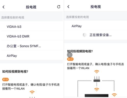The image size is (127, 98).
Task: Tap the router icon in the WLAN diagram
Action: coord(97,79)
